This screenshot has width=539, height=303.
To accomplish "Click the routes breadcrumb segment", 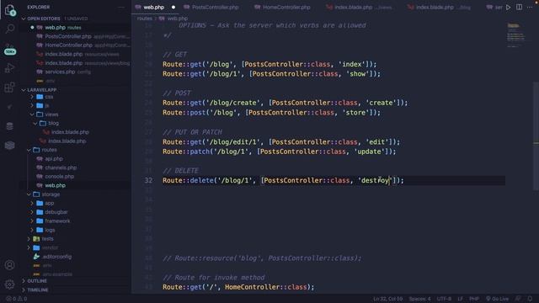I will [x=144, y=19].
